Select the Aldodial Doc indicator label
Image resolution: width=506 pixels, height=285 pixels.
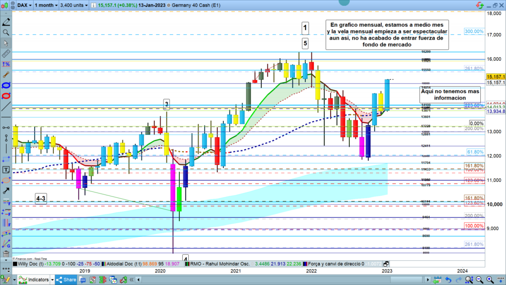[x=124, y=264]
